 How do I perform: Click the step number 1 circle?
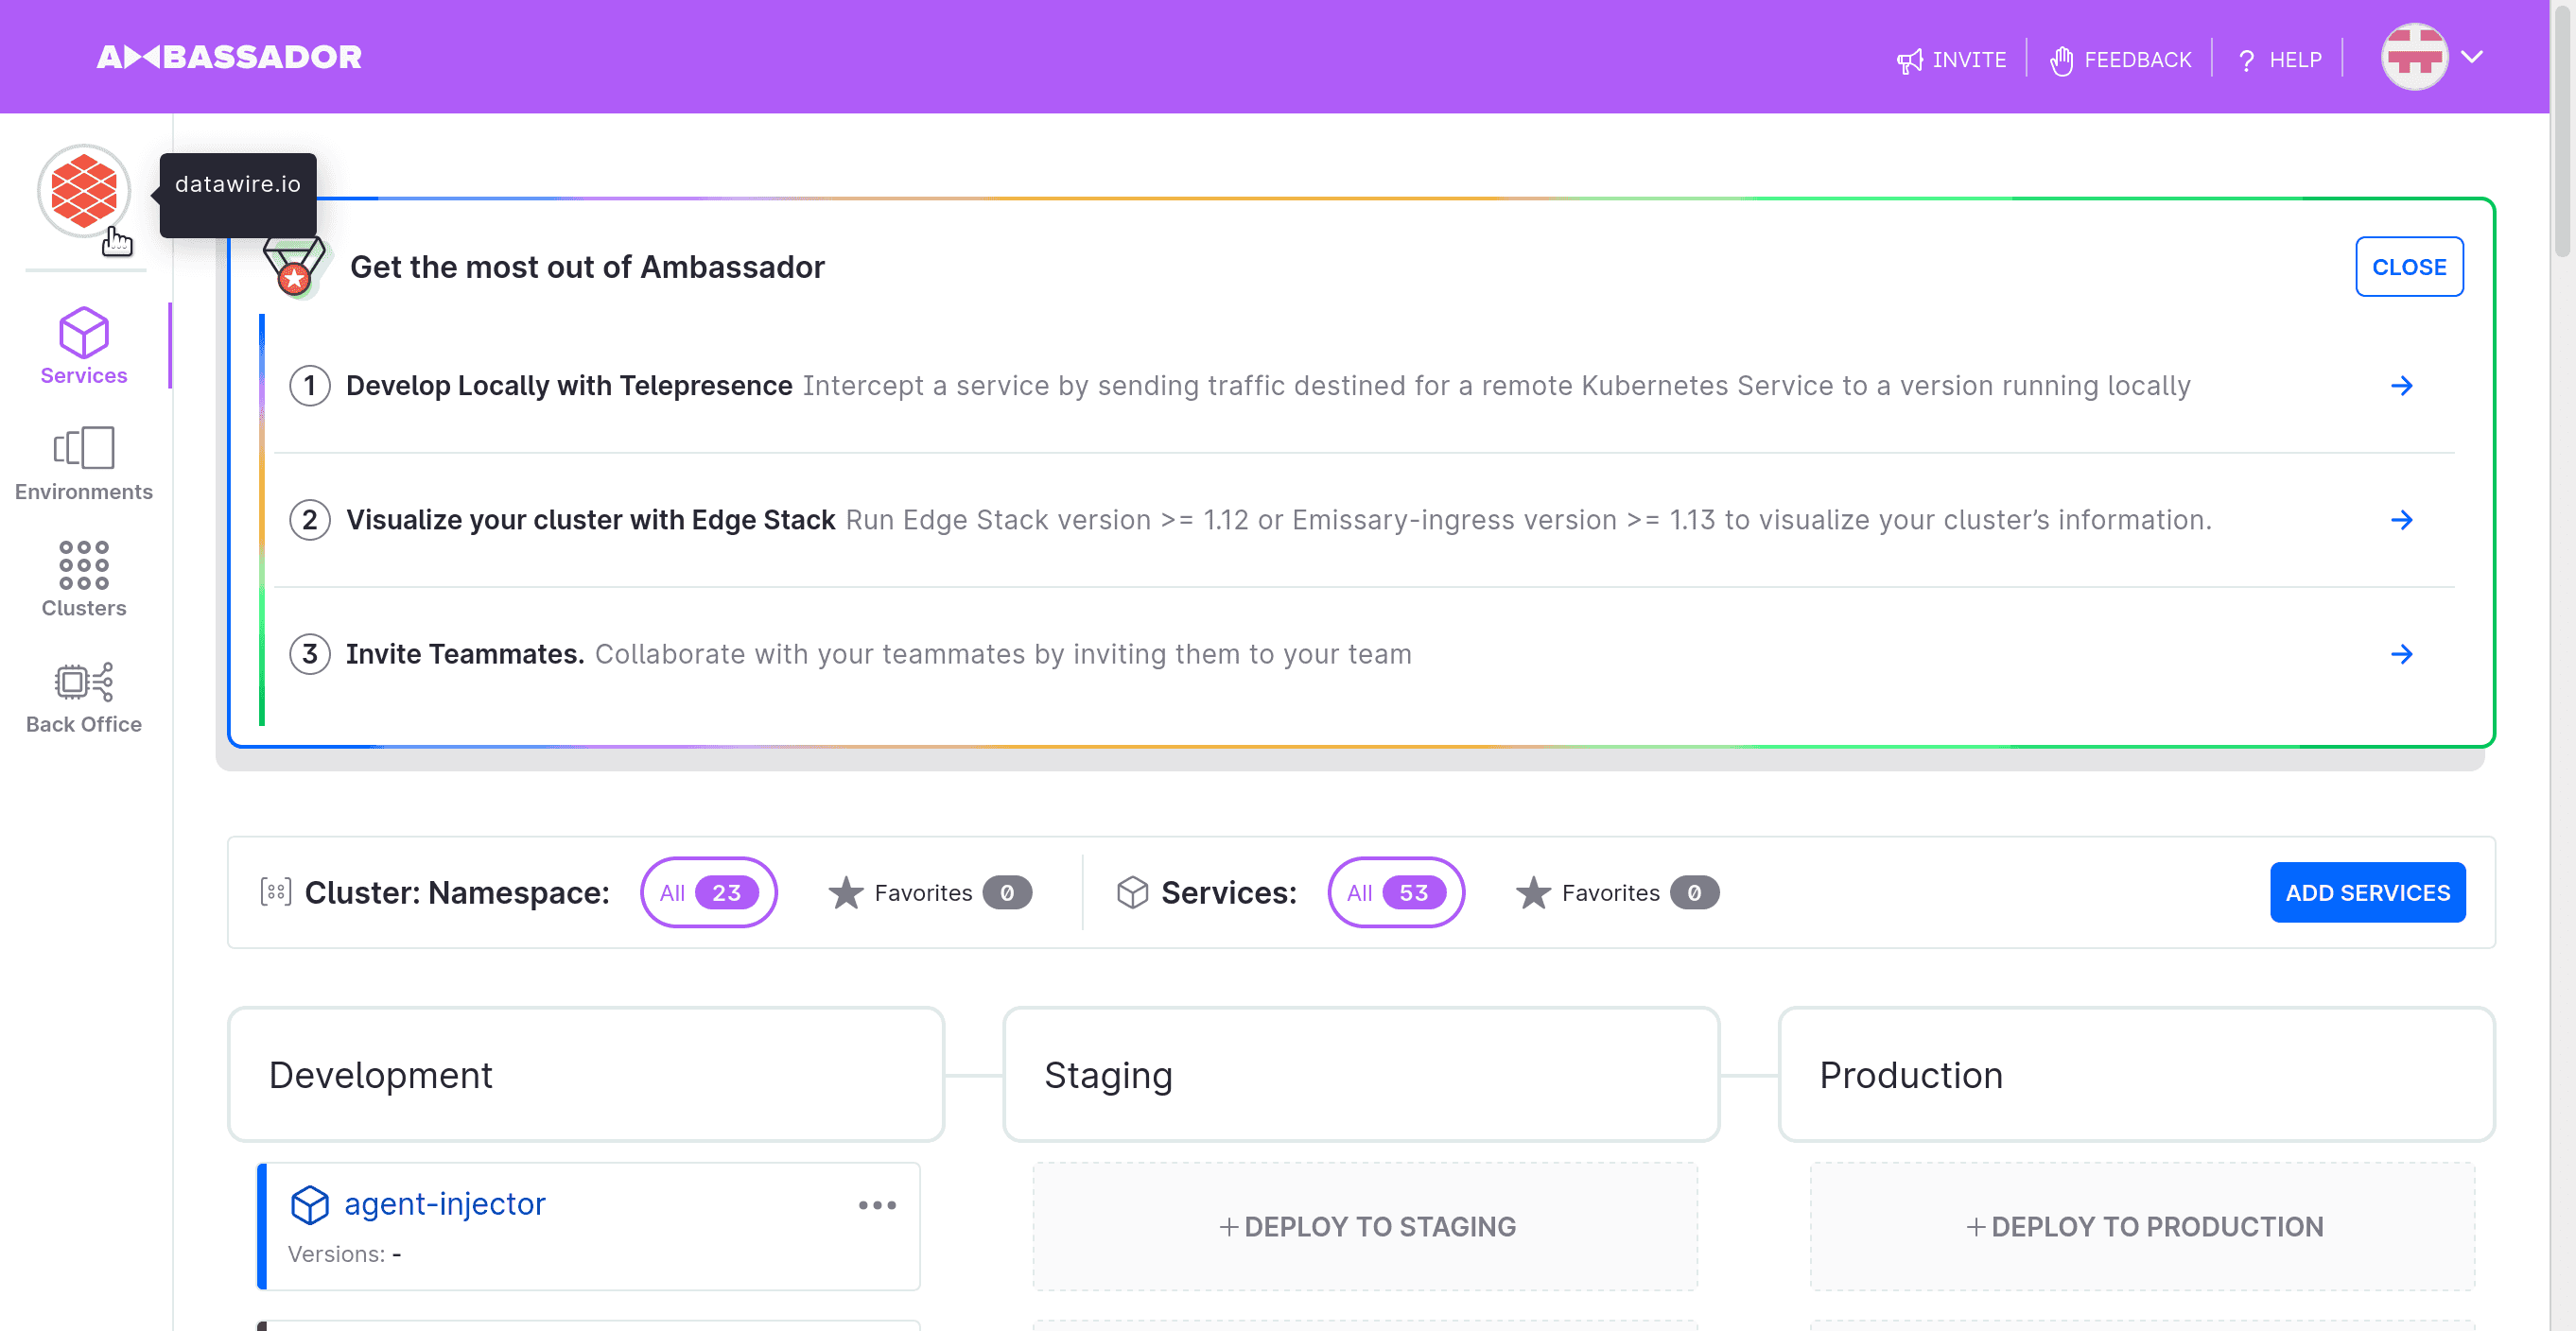coord(310,386)
